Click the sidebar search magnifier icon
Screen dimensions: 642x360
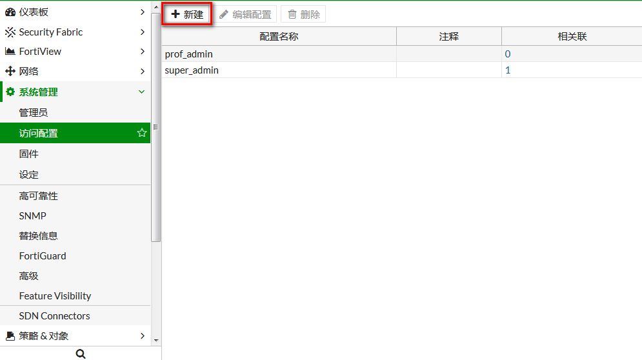pos(81,354)
